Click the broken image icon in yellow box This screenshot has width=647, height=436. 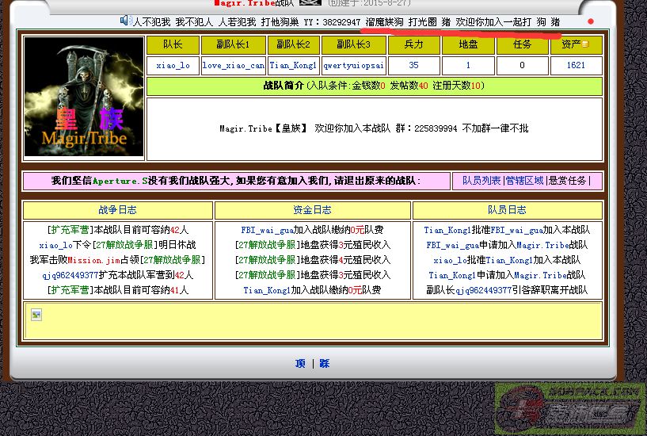coord(36,315)
